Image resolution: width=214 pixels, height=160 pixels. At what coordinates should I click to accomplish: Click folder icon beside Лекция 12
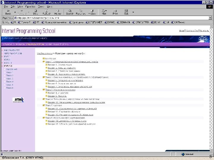(47, 112)
